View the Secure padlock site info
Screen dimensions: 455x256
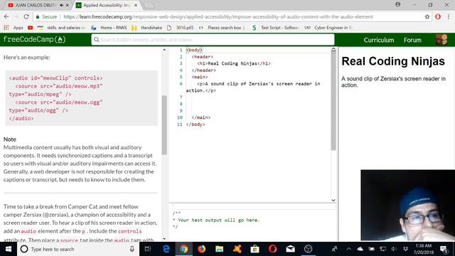tap(46, 17)
